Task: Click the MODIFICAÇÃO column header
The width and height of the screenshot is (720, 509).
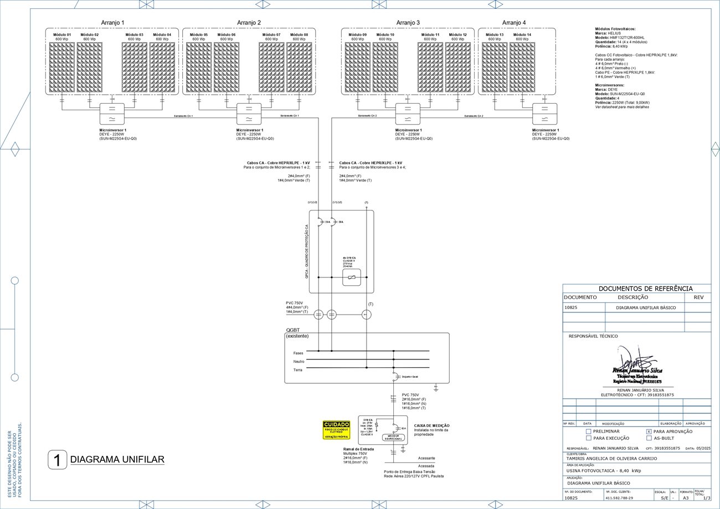Action: 613,424
